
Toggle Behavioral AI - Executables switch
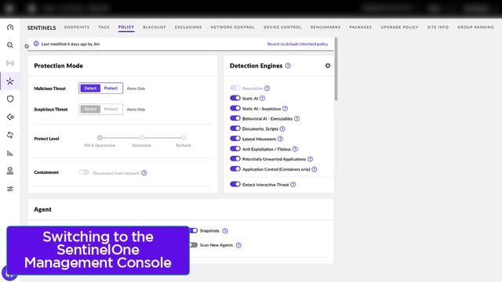click(x=235, y=118)
